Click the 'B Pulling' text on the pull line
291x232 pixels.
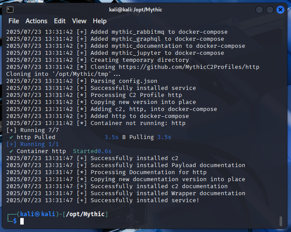pos(138,137)
